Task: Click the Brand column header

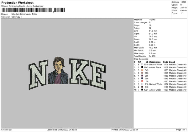Action: [172, 62]
